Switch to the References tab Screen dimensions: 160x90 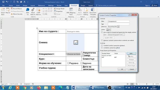[41, 5]
